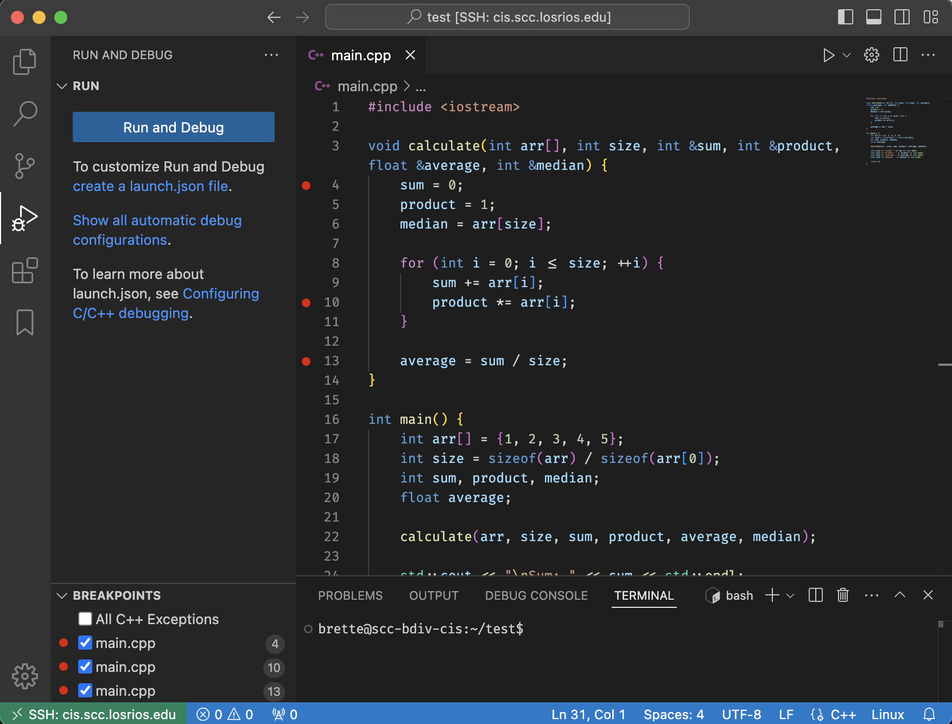Uncheck the main.cpp line 13 breakpoint
The height and width of the screenshot is (724, 952).
(x=85, y=691)
